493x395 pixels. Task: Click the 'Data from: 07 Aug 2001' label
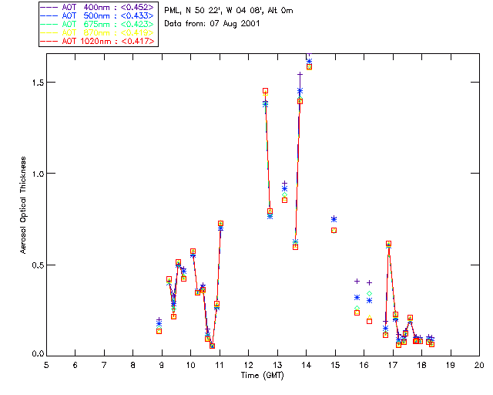pyautogui.click(x=212, y=24)
